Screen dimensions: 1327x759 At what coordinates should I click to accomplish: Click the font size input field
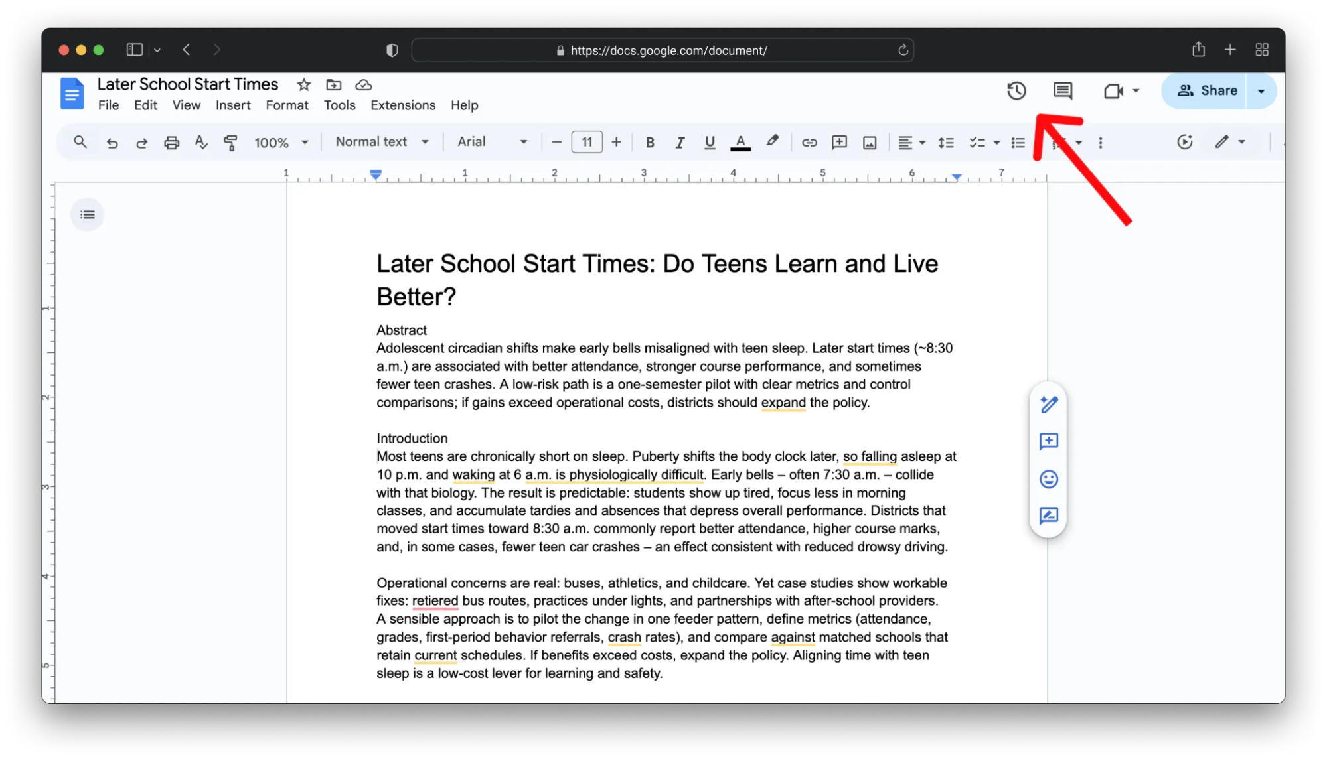587,142
